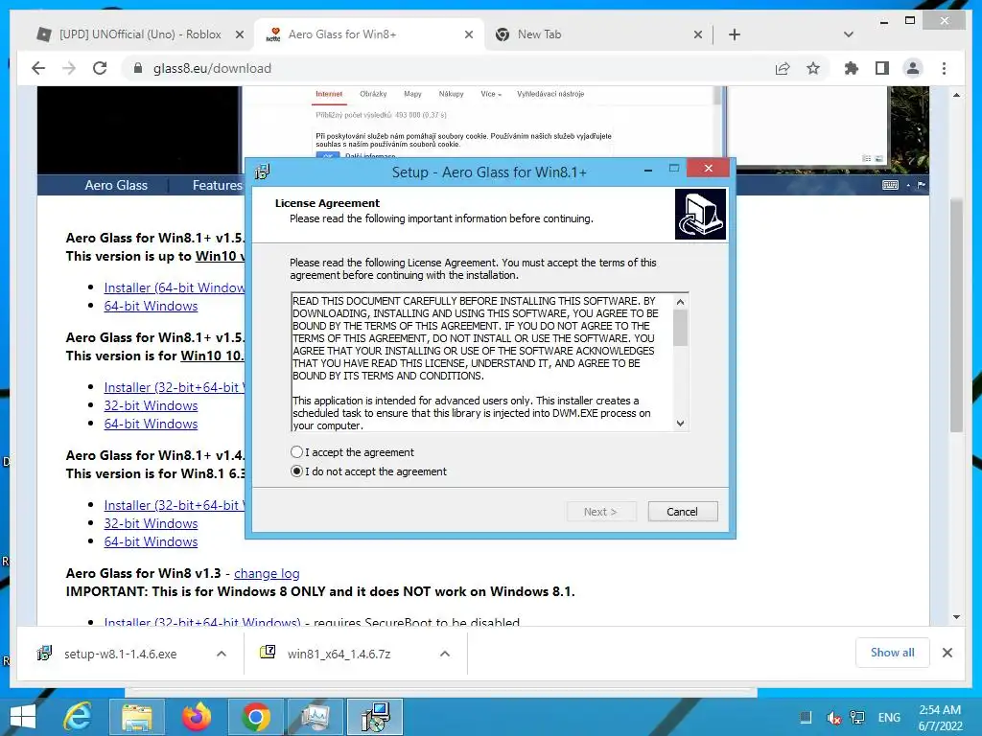This screenshot has width=982, height=736.
Task: Close the Roblox UNOfficial tab
Action: pyautogui.click(x=239, y=34)
